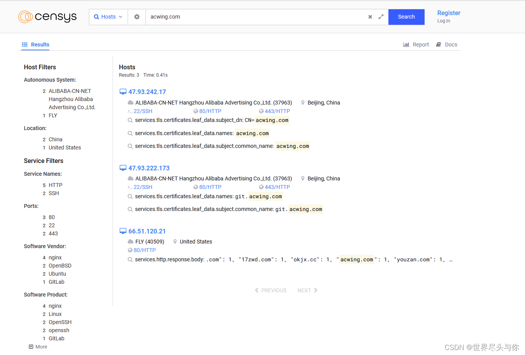Switch to the Results tab
The height and width of the screenshot is (355, 525).
tap(35, 45)
